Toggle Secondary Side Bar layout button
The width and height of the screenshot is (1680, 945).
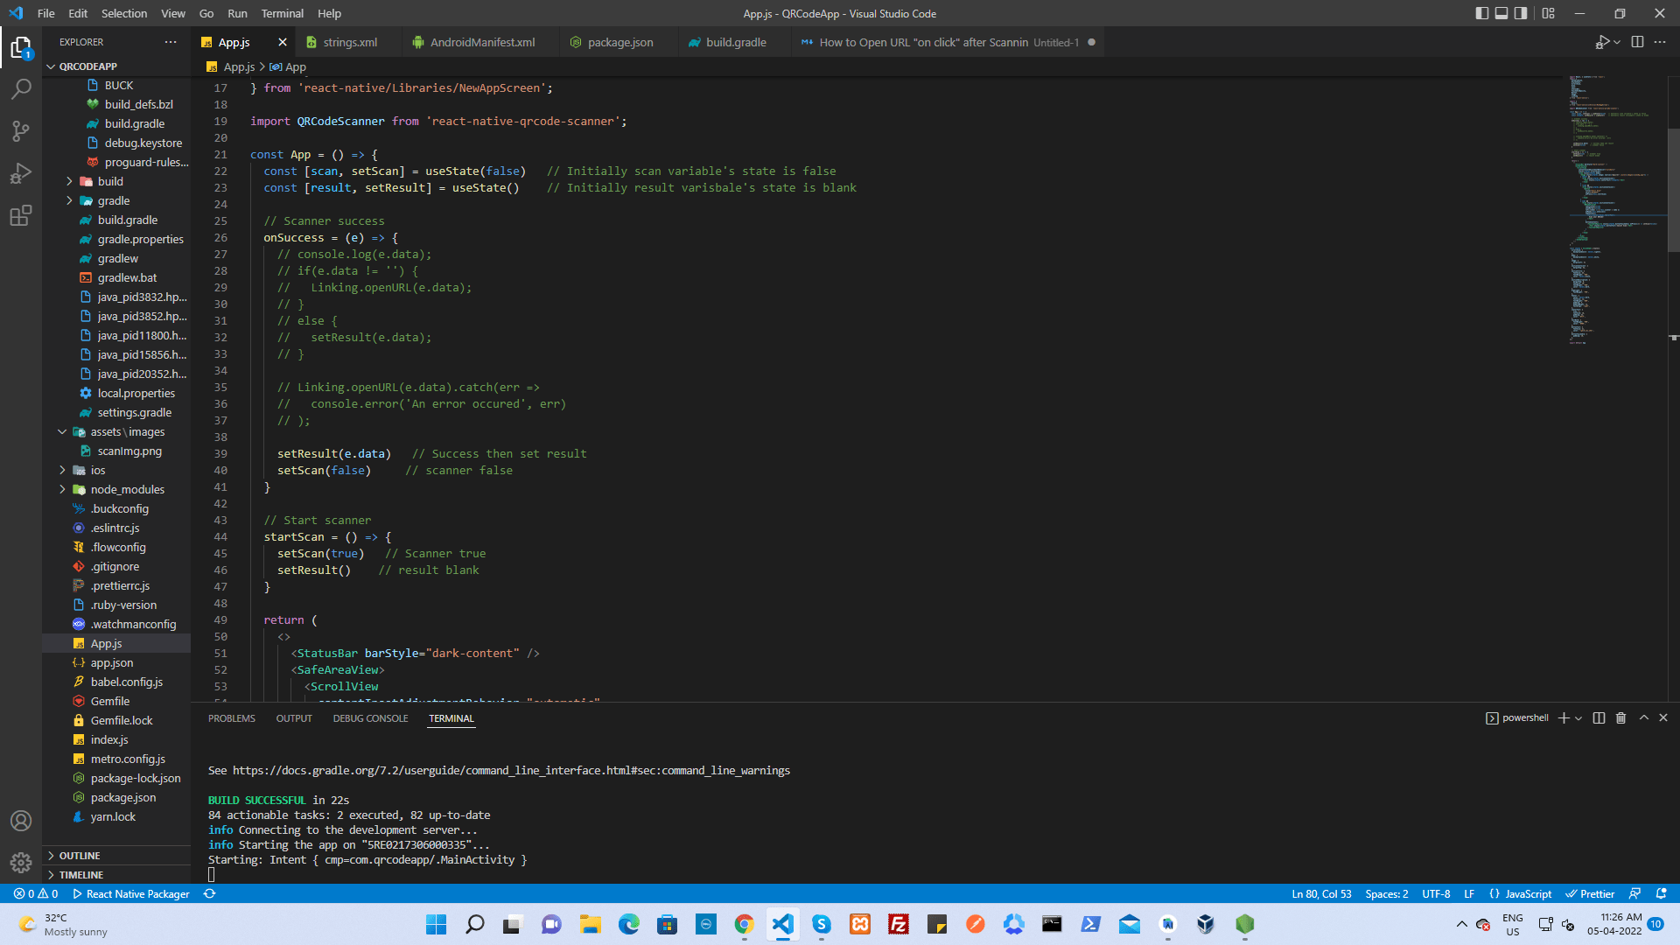coord(1521,13)
